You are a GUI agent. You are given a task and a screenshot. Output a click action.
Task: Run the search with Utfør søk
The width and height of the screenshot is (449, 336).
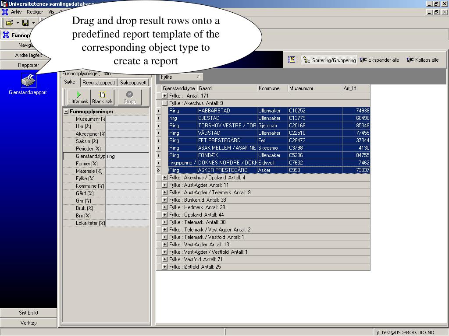[78, 98]
